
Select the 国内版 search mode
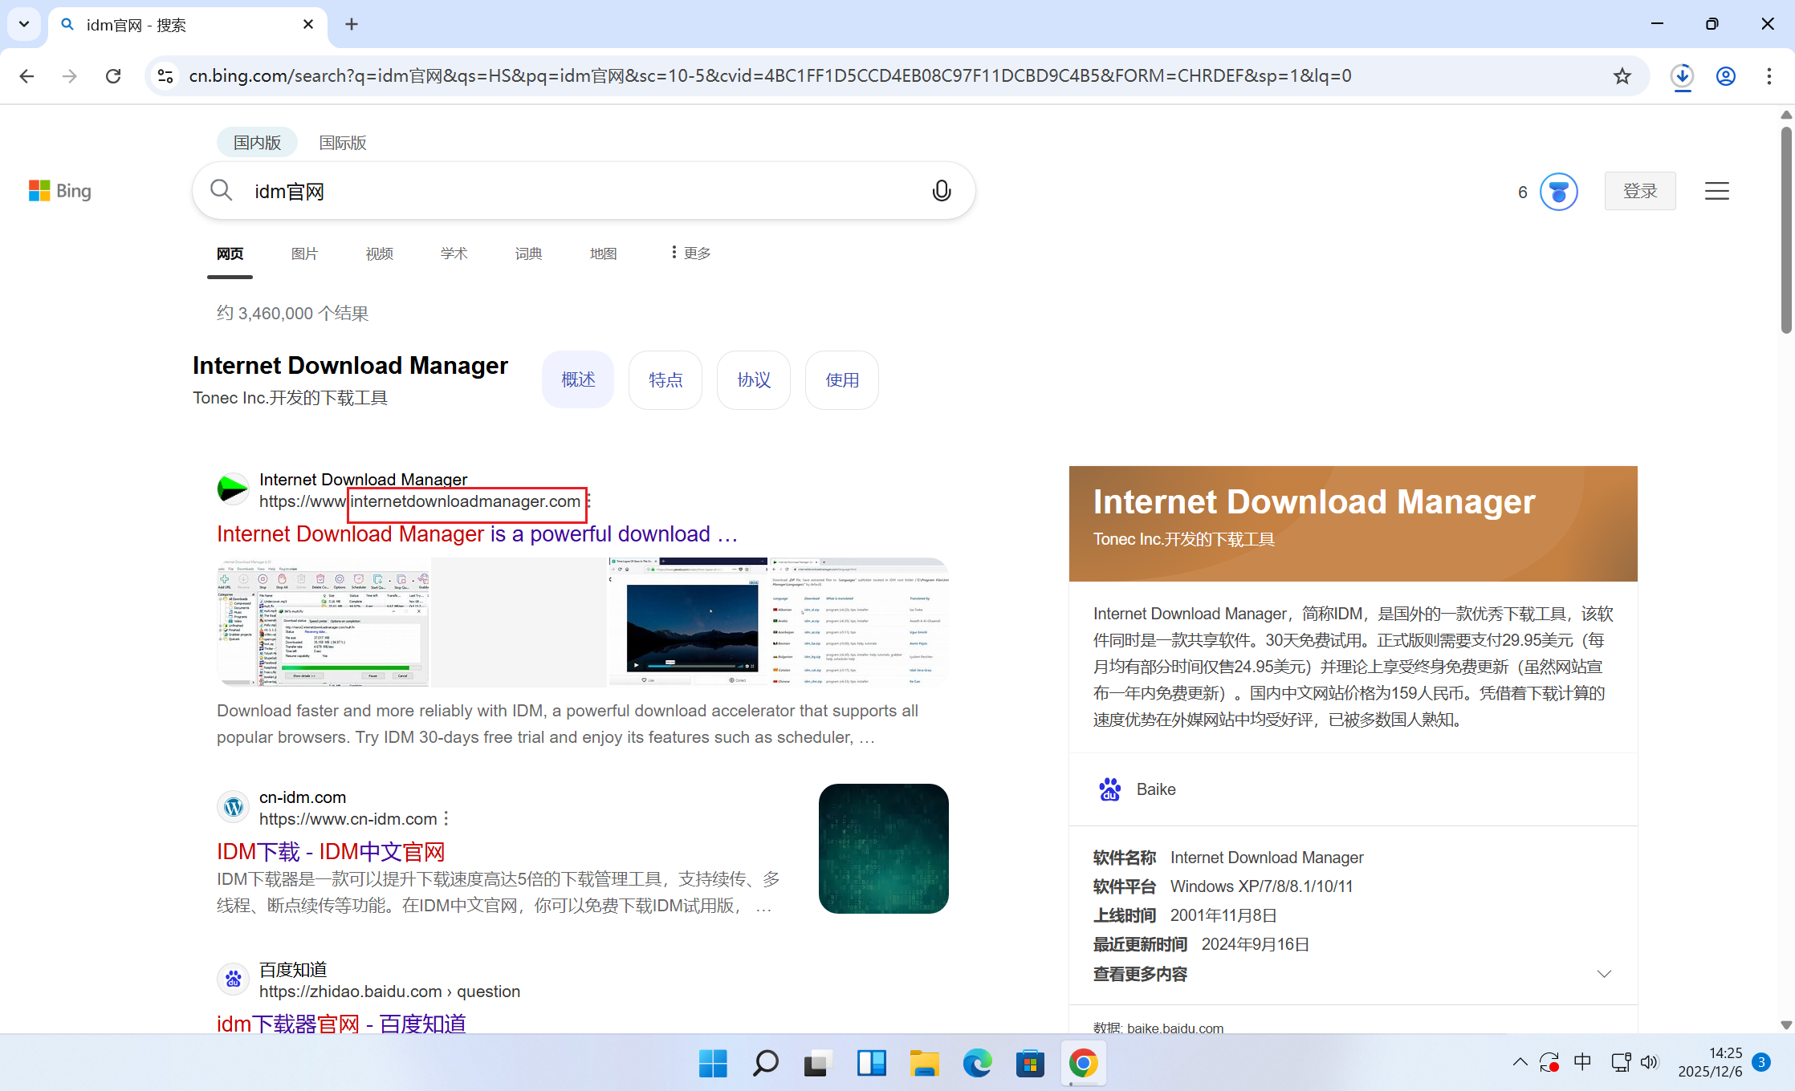257,143
